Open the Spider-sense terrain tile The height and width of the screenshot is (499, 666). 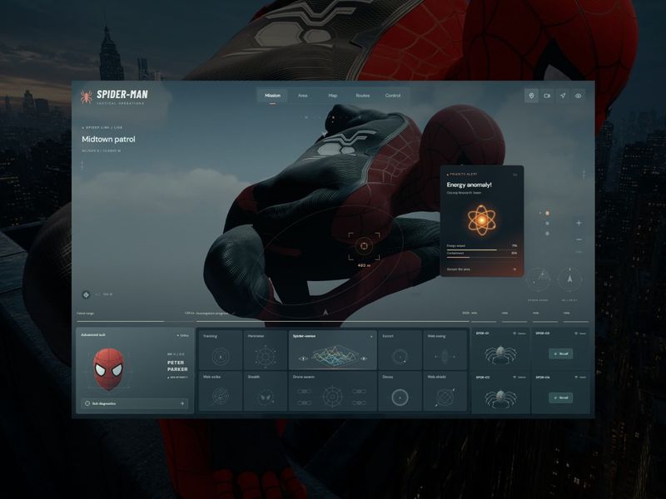click(332, 350)
